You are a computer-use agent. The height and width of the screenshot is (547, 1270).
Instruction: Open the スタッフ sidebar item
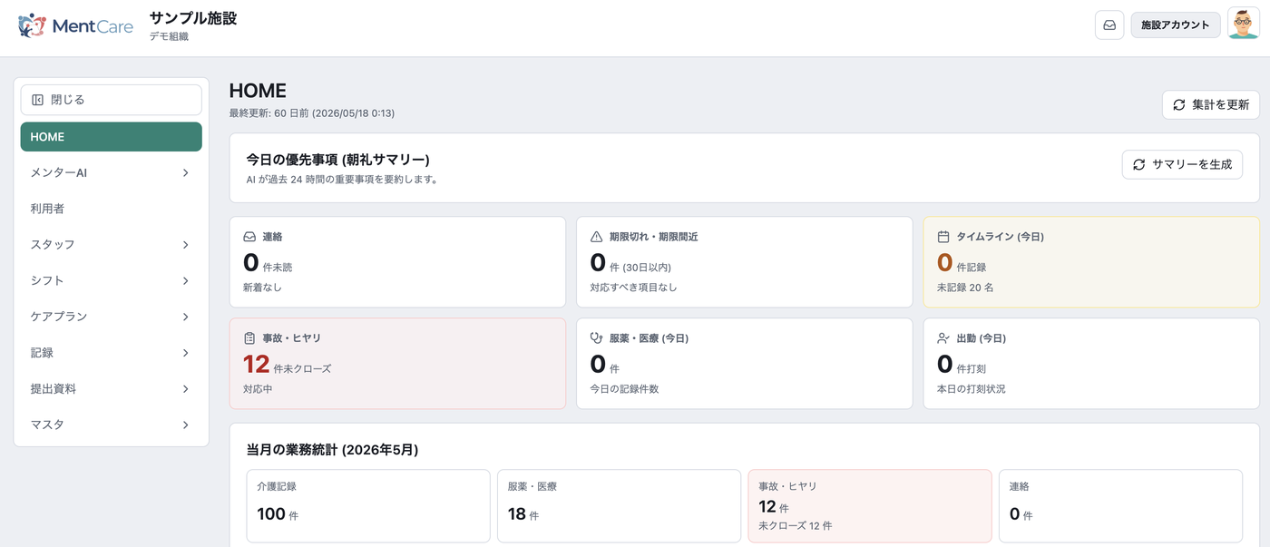click(x=111, y=245)
